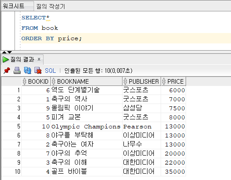Sort by BOOKID column header

click(x=36, y=81)
